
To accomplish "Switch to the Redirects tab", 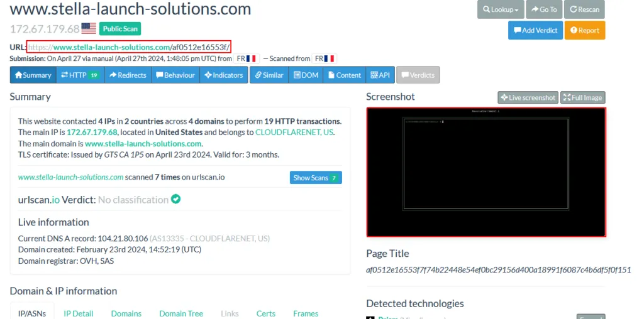I will [128, 75].
